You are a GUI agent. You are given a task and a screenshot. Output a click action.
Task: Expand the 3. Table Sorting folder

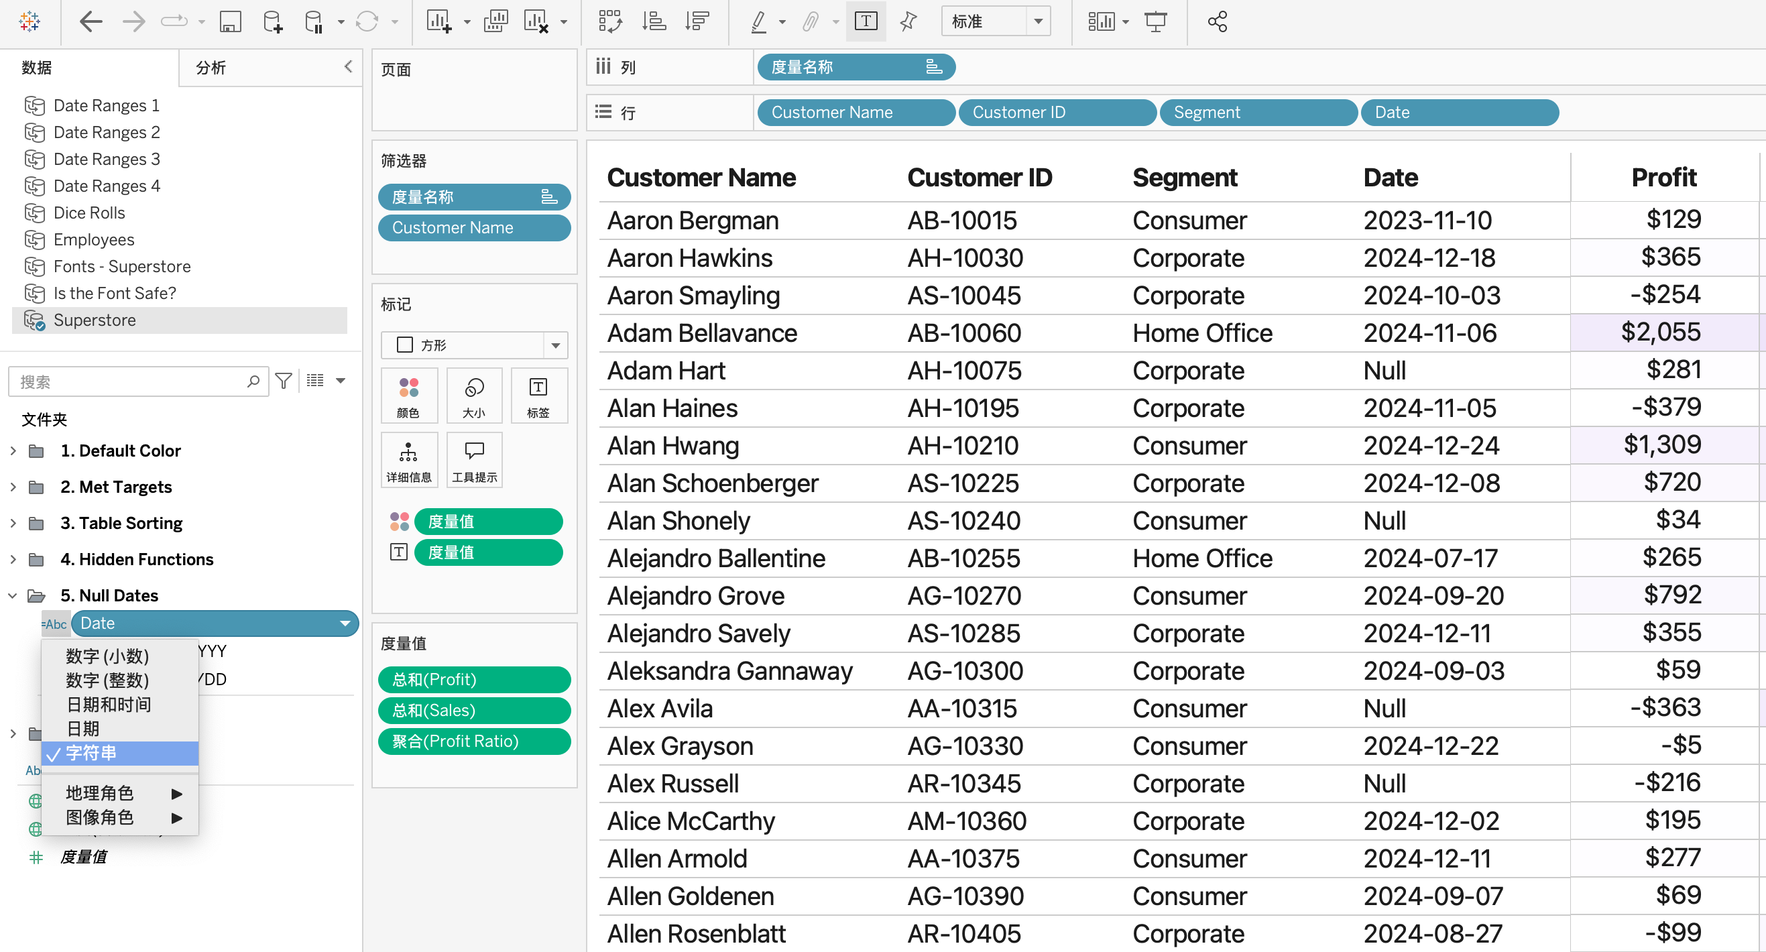pyautogui.click(x=13, y=524)
